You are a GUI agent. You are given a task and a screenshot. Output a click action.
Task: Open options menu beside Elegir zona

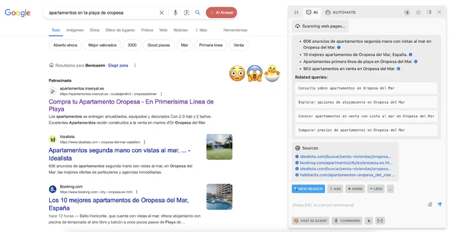pos(135,65)
